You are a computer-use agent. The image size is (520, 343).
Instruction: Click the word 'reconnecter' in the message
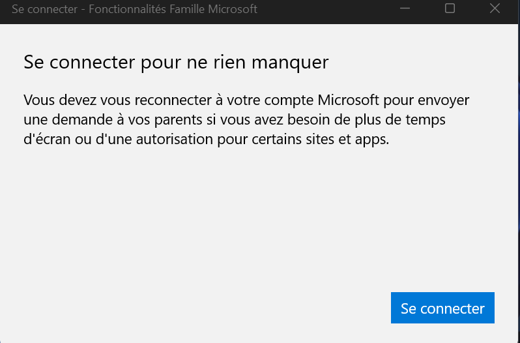173,100
